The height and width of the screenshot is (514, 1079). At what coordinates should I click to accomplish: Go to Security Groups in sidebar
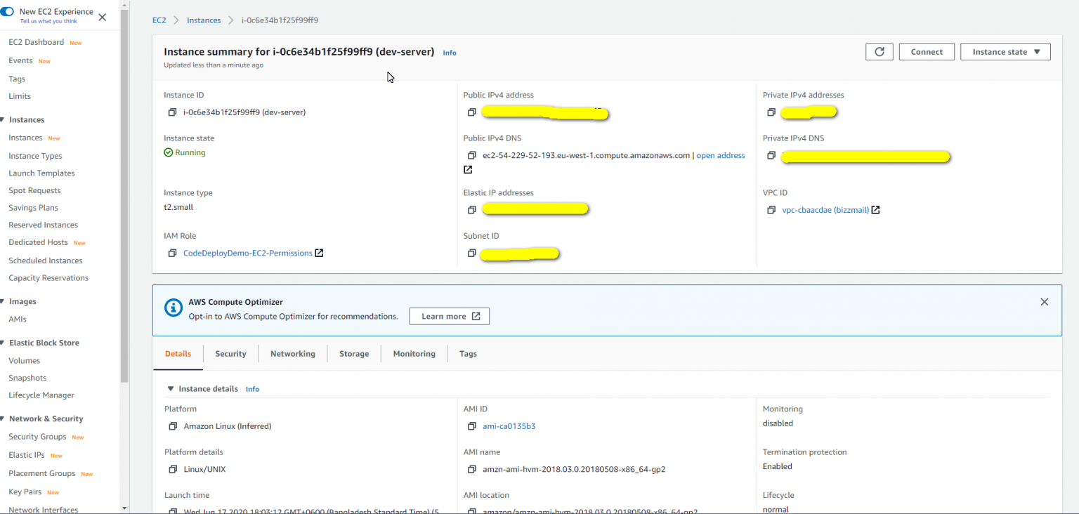(x=37, y=437)
